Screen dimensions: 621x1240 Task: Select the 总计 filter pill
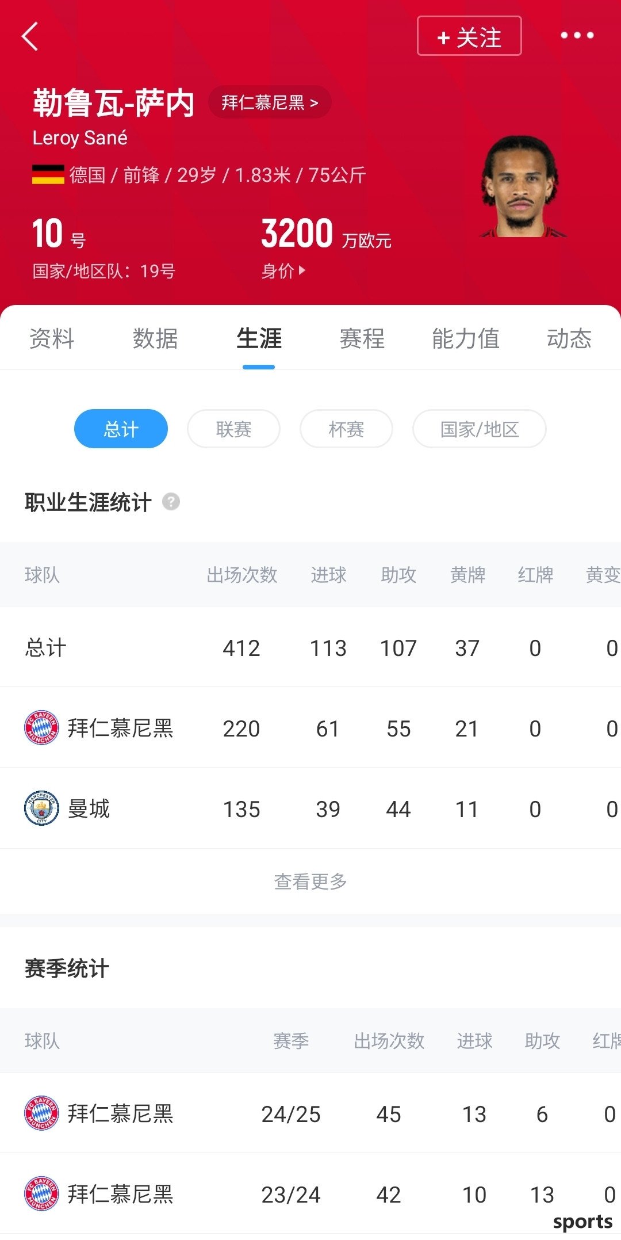(x=121, y=429)
